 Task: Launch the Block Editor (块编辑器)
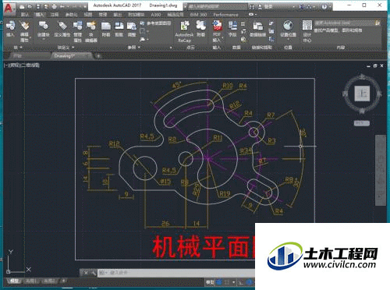91,31
